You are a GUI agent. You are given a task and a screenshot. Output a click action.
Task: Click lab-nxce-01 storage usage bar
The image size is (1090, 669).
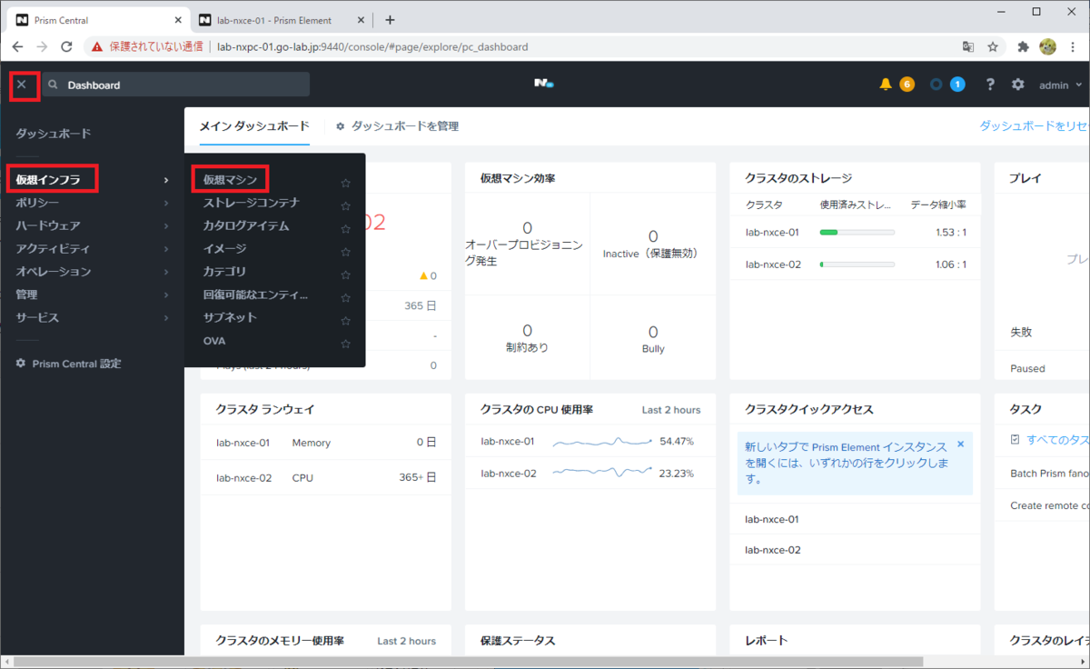tap(857, 233)
